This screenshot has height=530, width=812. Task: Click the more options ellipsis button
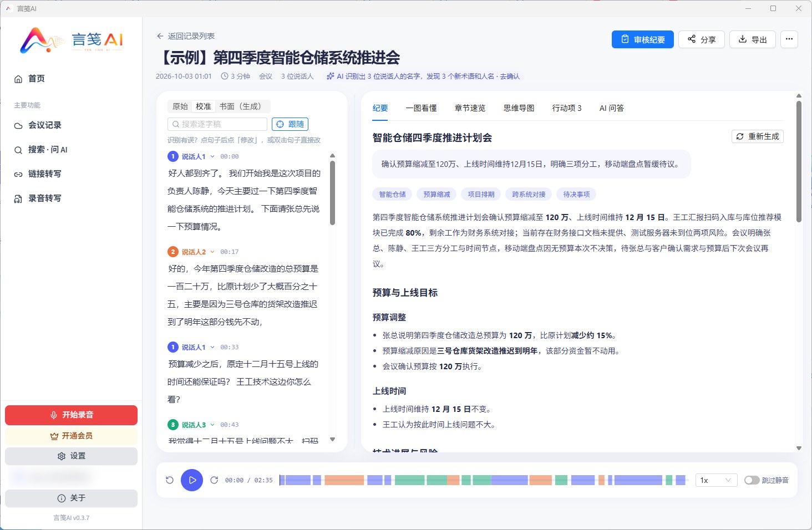789,39
